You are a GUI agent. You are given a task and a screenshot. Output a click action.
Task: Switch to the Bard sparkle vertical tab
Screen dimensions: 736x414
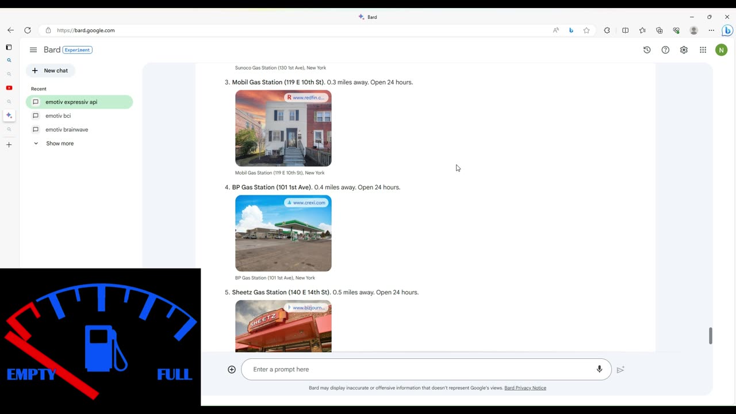pyautogui.click(x=9, y=116)
